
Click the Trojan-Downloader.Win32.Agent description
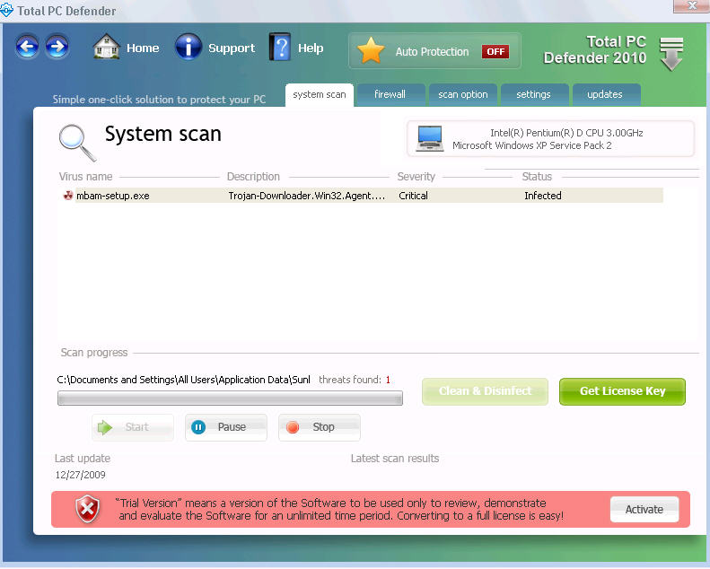coord(307,196)
